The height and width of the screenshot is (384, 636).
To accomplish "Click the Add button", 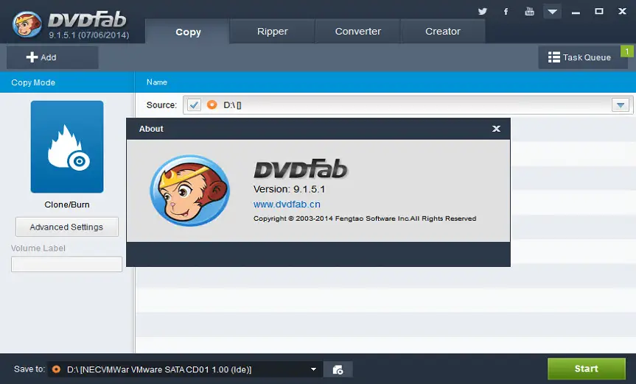I will (x=52, y=57).
